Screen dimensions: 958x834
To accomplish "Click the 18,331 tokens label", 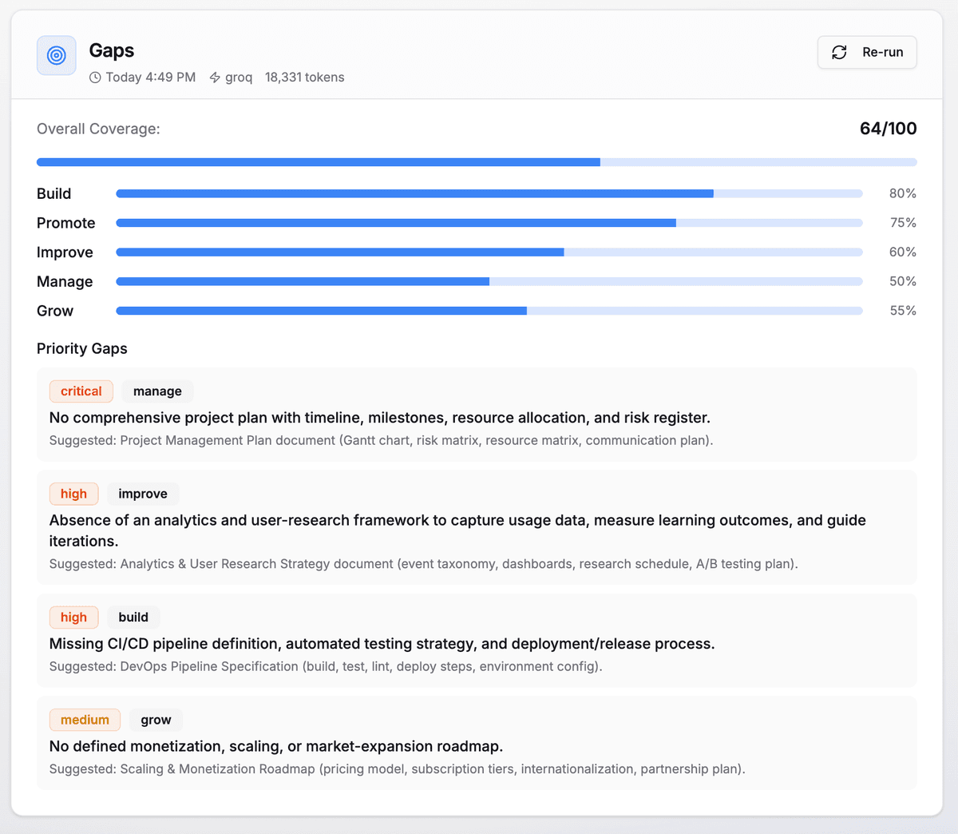I will click(x=304, y=77).
